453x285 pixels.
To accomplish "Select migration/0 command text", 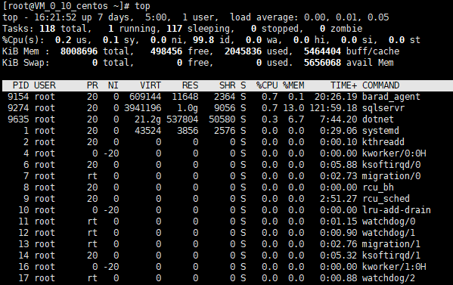I will coord(391,176).
